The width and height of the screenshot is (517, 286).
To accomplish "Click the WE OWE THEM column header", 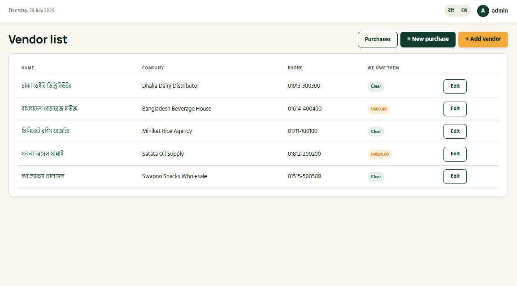I will click(x=383, y=68).
